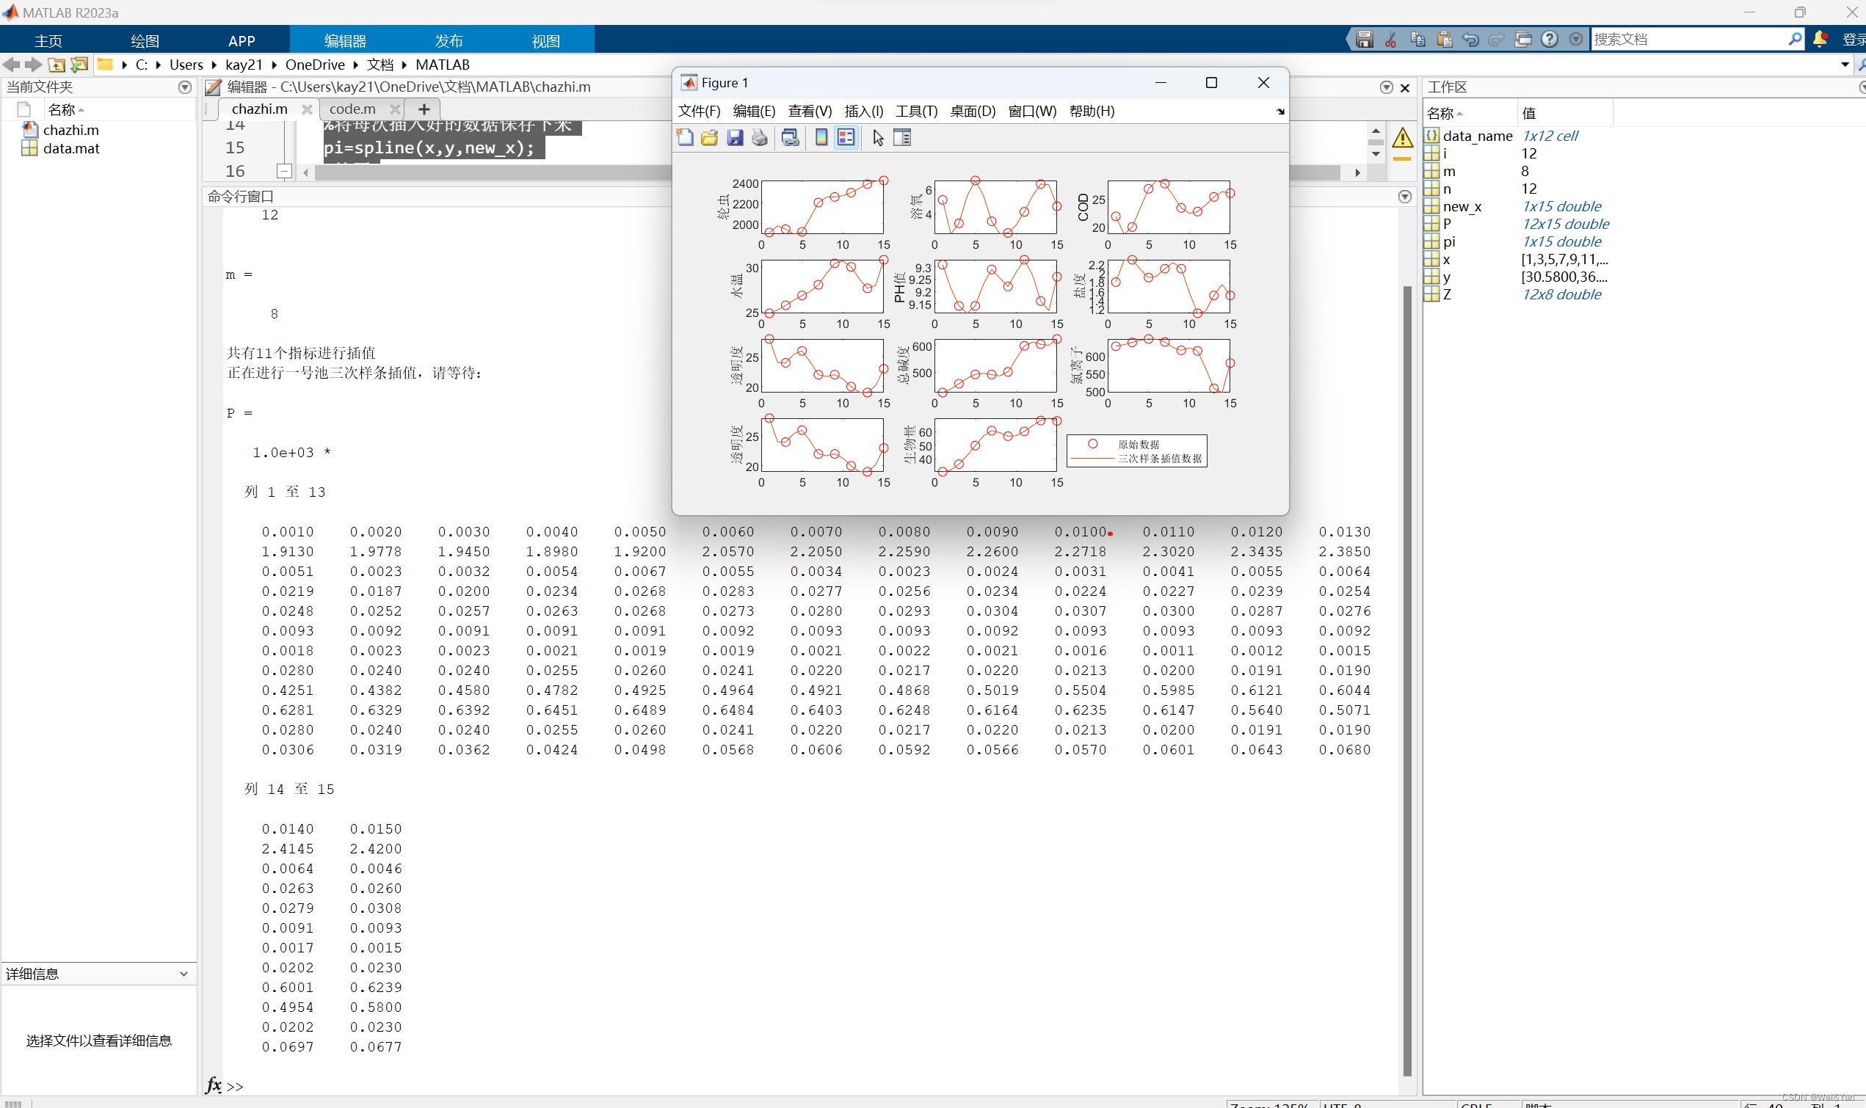The height and width of the screenshot is (1108, 1866).
Task: Select the Edit Plot arrow tool in Figure 1
Action: tap(878, 137)
